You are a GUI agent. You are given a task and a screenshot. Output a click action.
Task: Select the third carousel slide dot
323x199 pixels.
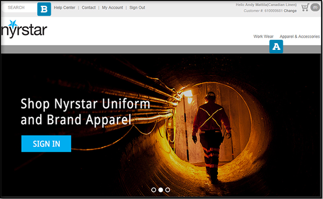167,190
